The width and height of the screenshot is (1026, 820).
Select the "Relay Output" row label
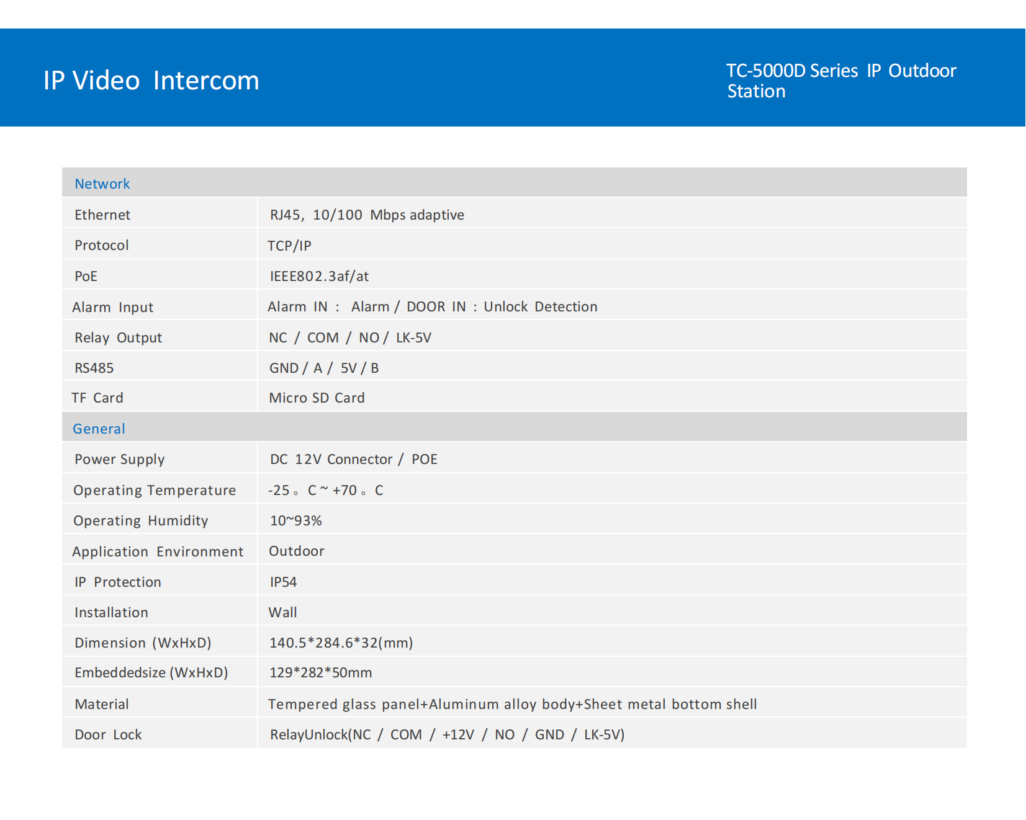[x=118, y=337]
